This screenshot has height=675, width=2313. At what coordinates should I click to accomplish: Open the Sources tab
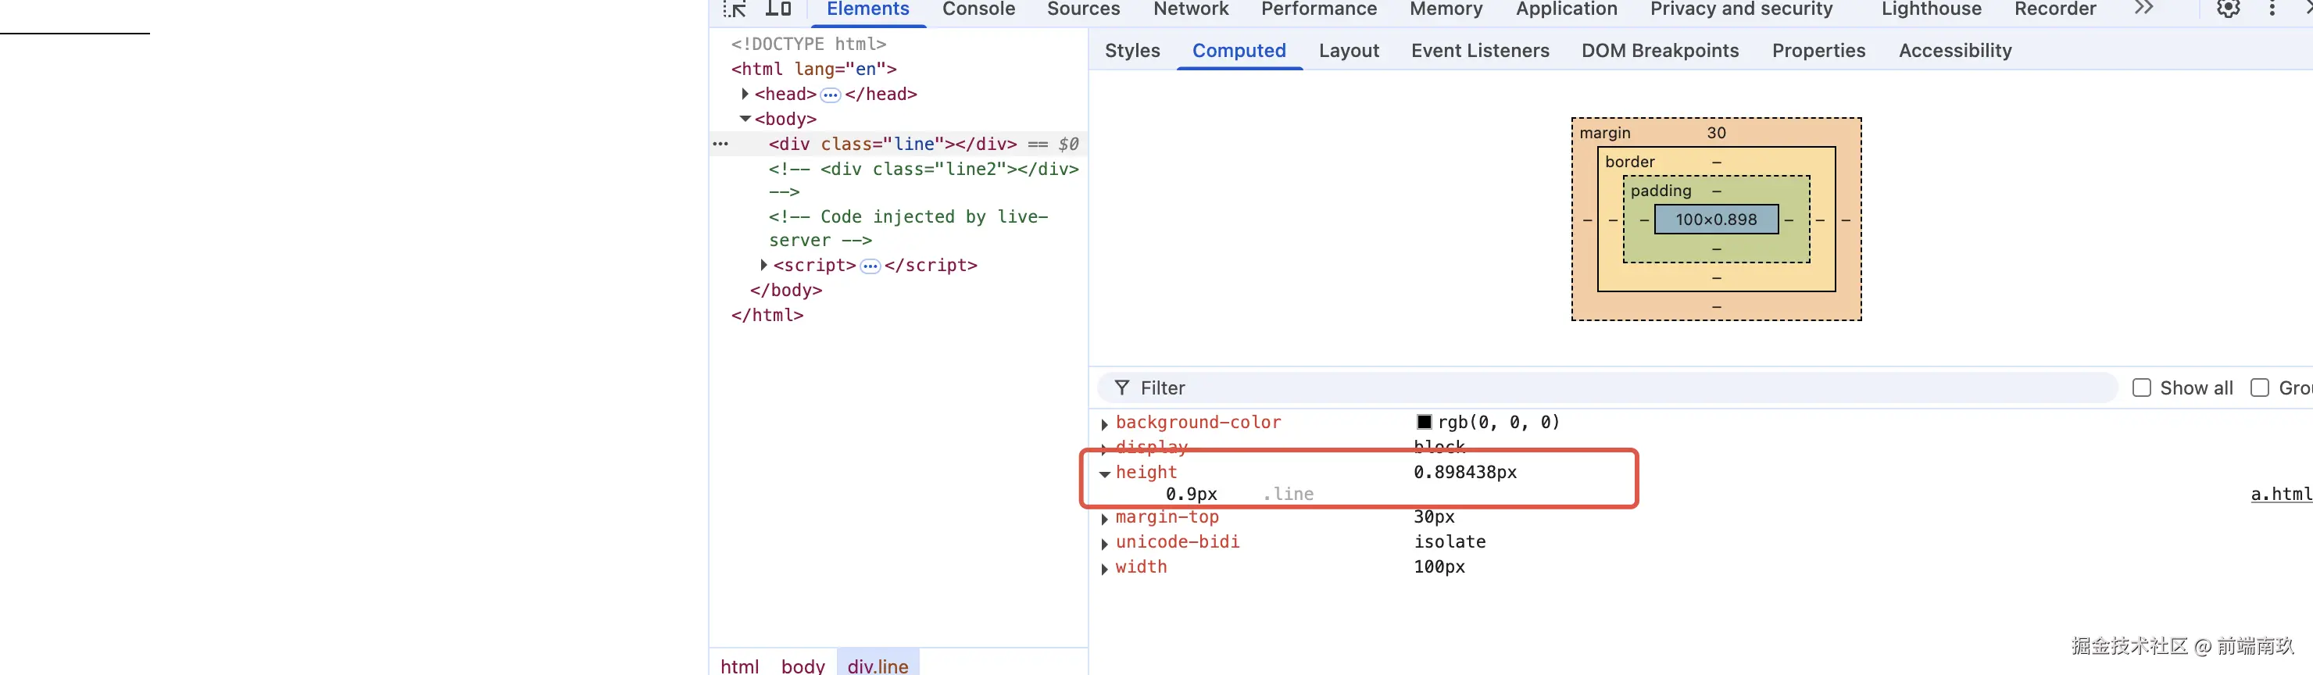pyautogui.click(x=1083, y=9)
